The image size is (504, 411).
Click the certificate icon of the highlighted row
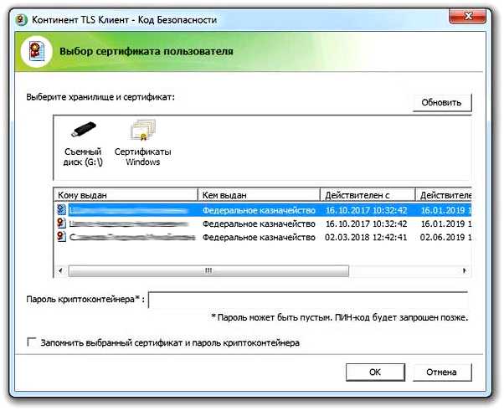pos(61,210)
